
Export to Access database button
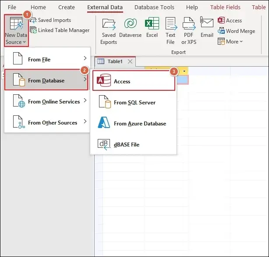[230, 21]
